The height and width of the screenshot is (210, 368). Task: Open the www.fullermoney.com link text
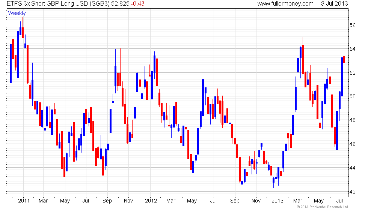[x=285, y=3]
